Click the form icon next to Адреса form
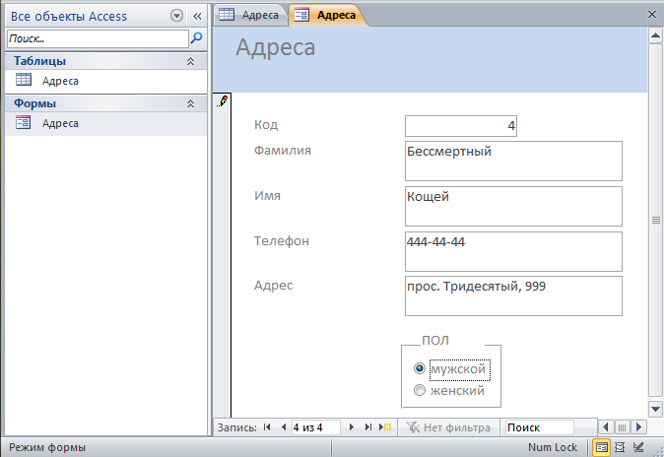This screenshot has width=664, height=457. [24, 122]
